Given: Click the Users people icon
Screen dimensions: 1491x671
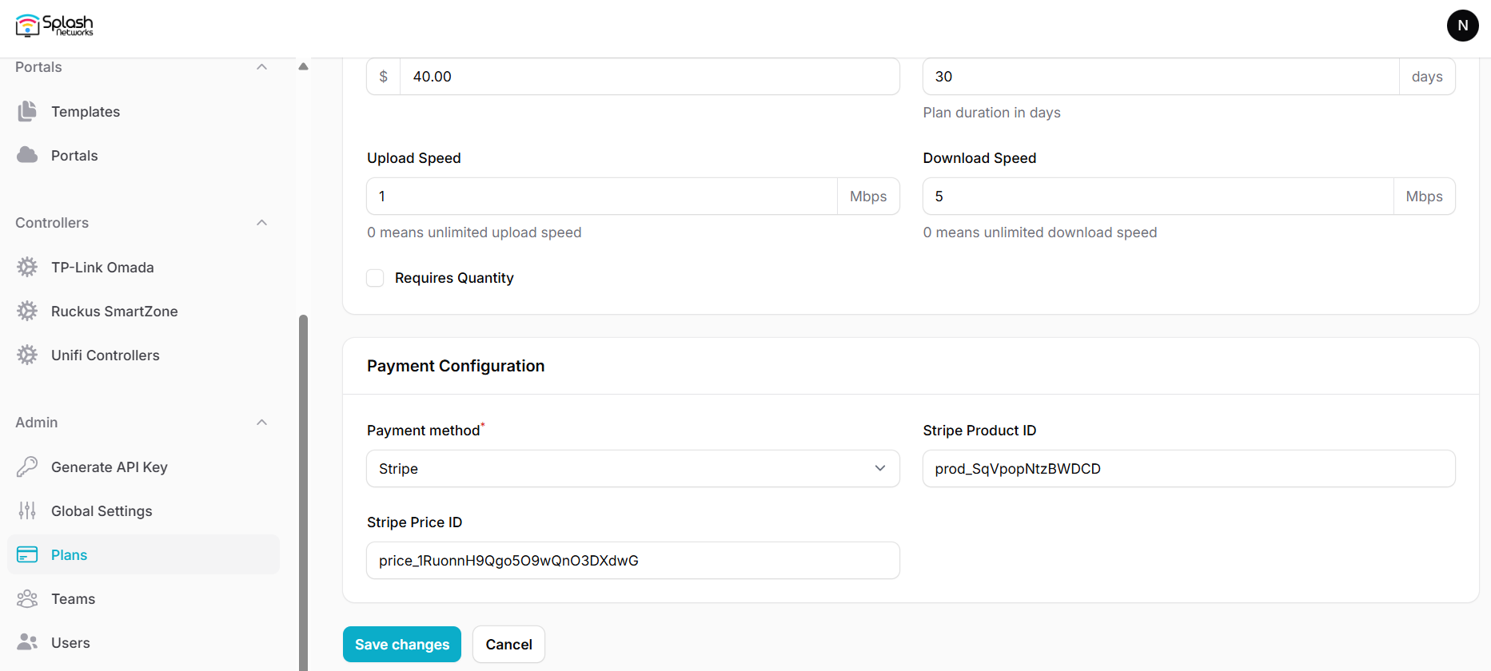Looking at the screenshot, I should 27,643.
